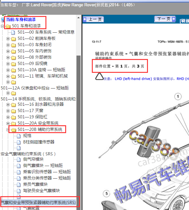
Task: Expand the 501—19 保险杠 folder
Action: tap(8, 117)
